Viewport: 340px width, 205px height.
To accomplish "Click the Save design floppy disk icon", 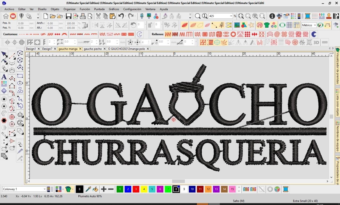I will pyautogui.click(x=69, y=16).
